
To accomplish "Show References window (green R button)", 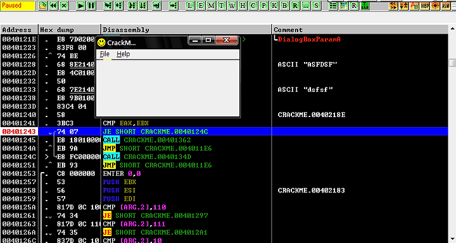I will coord(295,6).
